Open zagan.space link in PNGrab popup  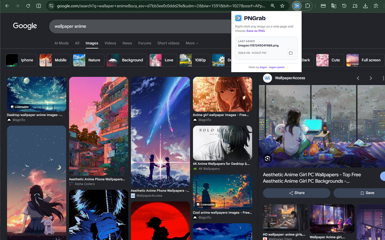click(x=277, y=67)
